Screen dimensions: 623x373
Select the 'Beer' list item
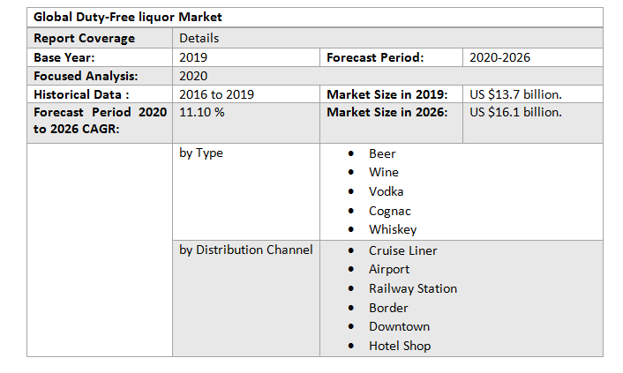point(382,153)
